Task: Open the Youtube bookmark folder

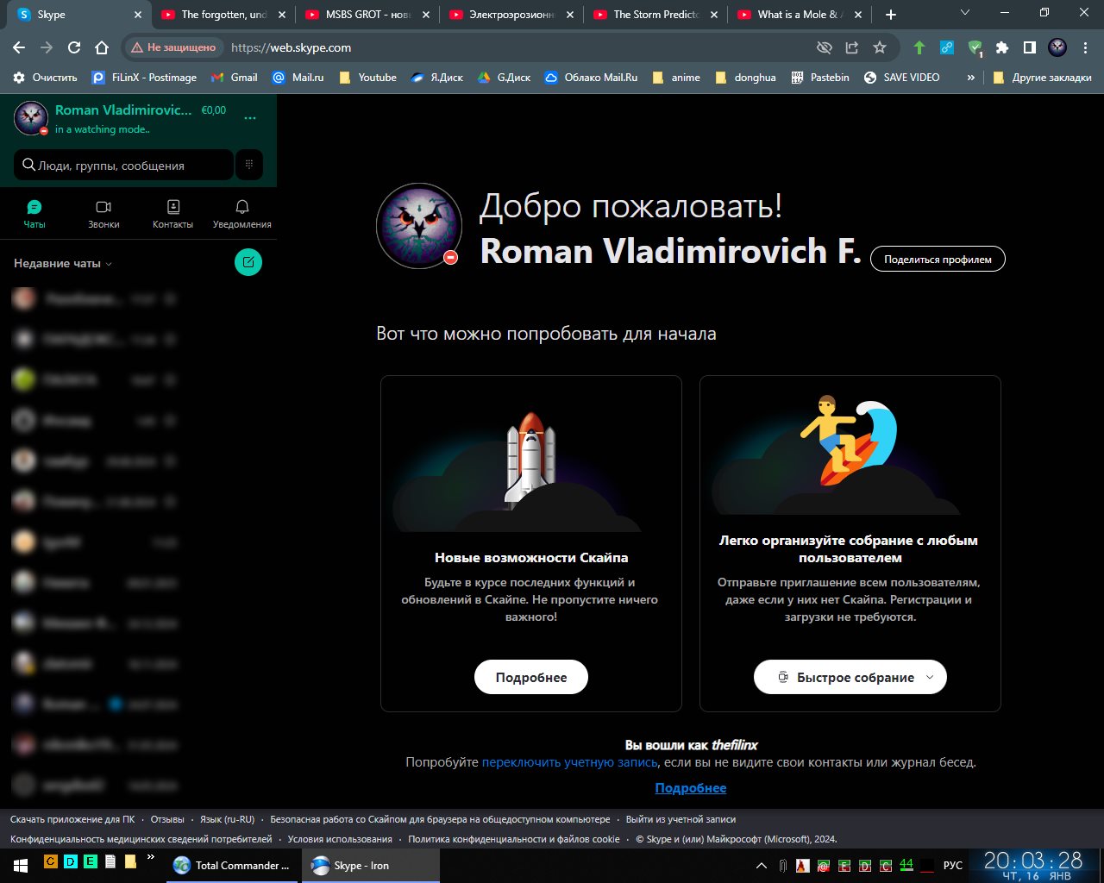Action: pos(368,77)
